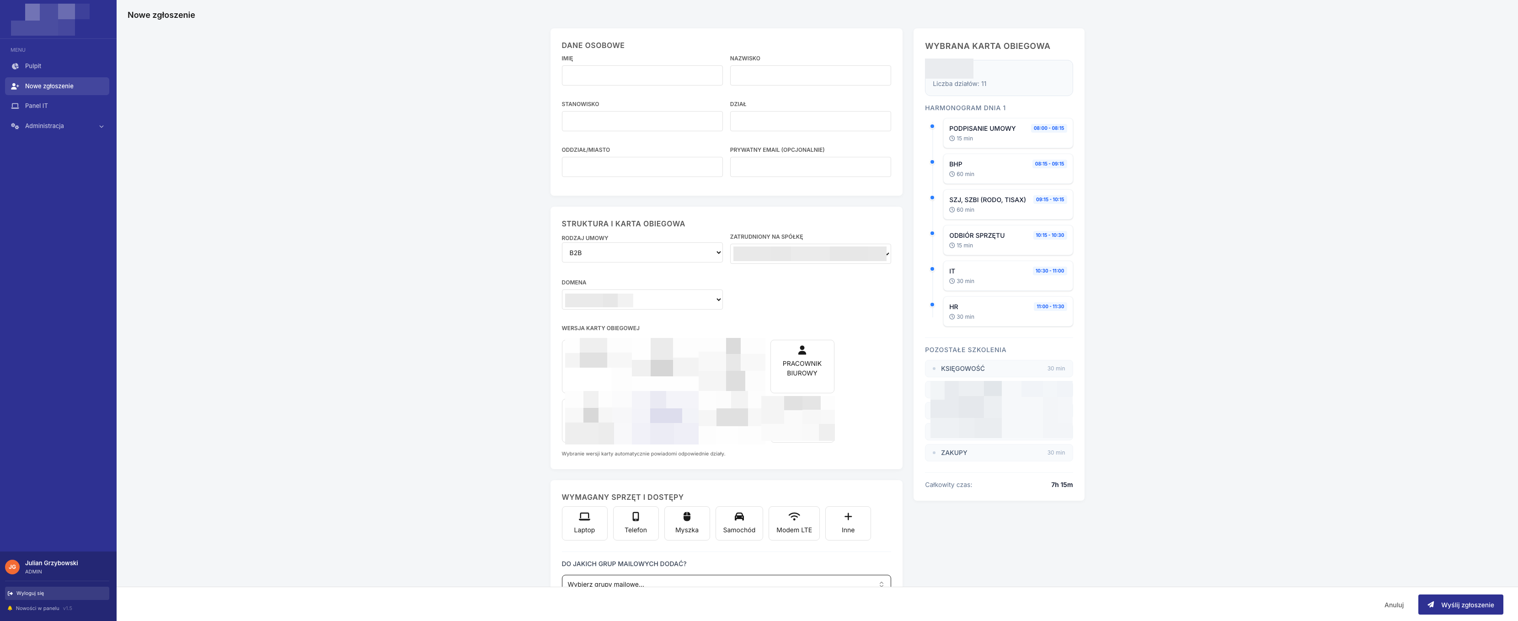
Task: Focus the Imię input field
Action: click(642, 75)
